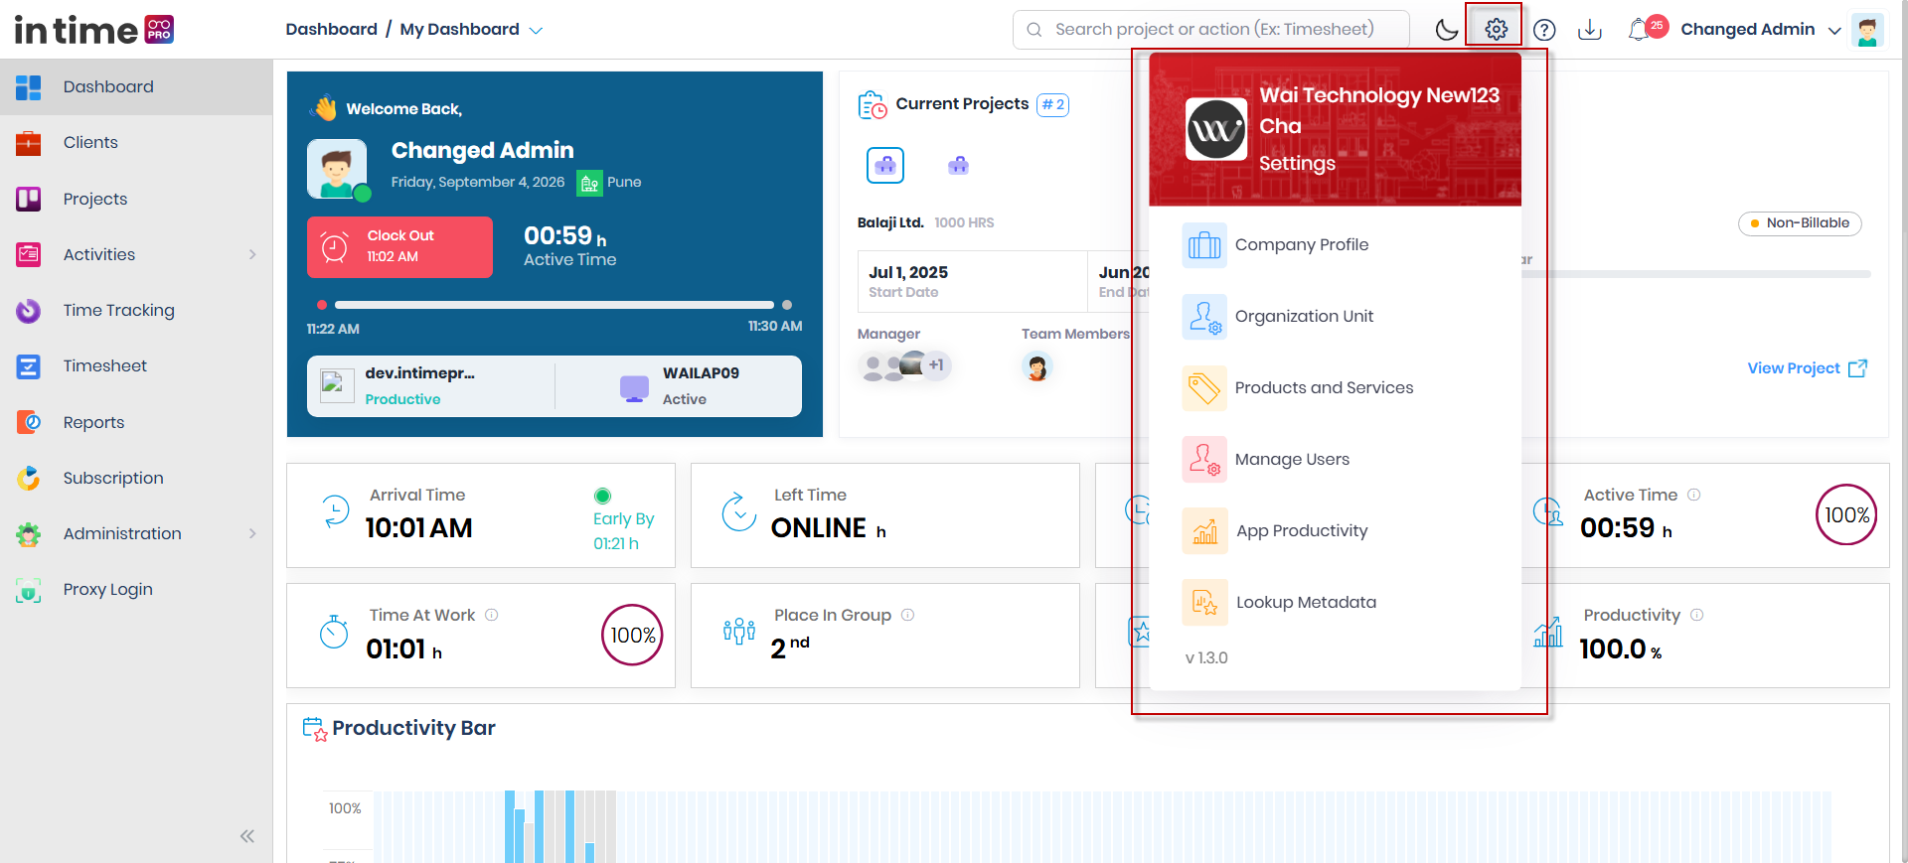This screenshot has height=863, width=1908.
Task: Click the App Productivity chart icon
Action: [x=1204, y=531]
